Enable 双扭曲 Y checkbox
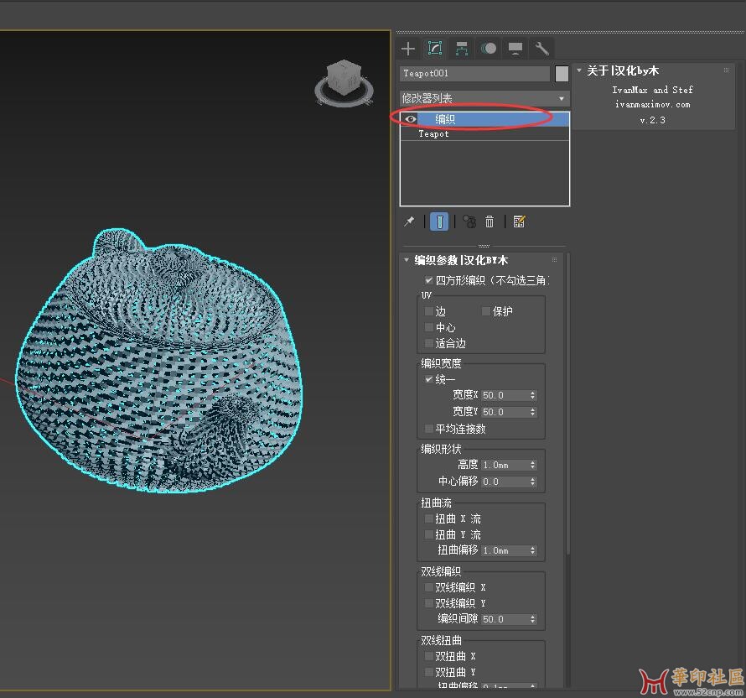Screen dimensions: 746x698 pos(428,672)
